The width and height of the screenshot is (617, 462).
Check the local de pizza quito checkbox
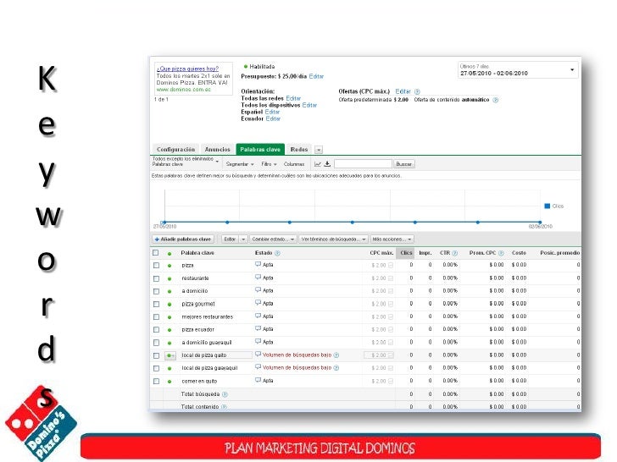(156, 356)
